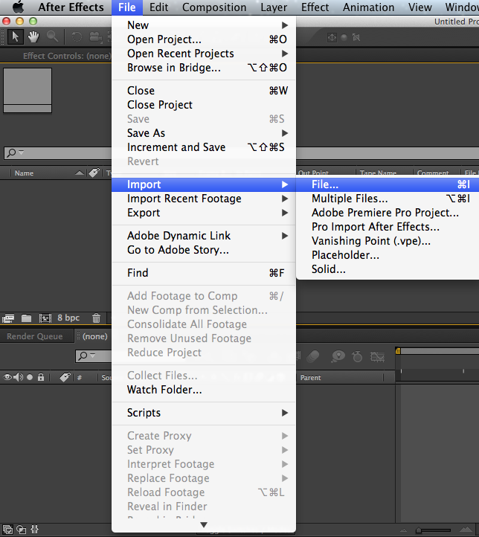
Task: Click the Project panel footage thumbnail preview
Action: click(28, 90)
